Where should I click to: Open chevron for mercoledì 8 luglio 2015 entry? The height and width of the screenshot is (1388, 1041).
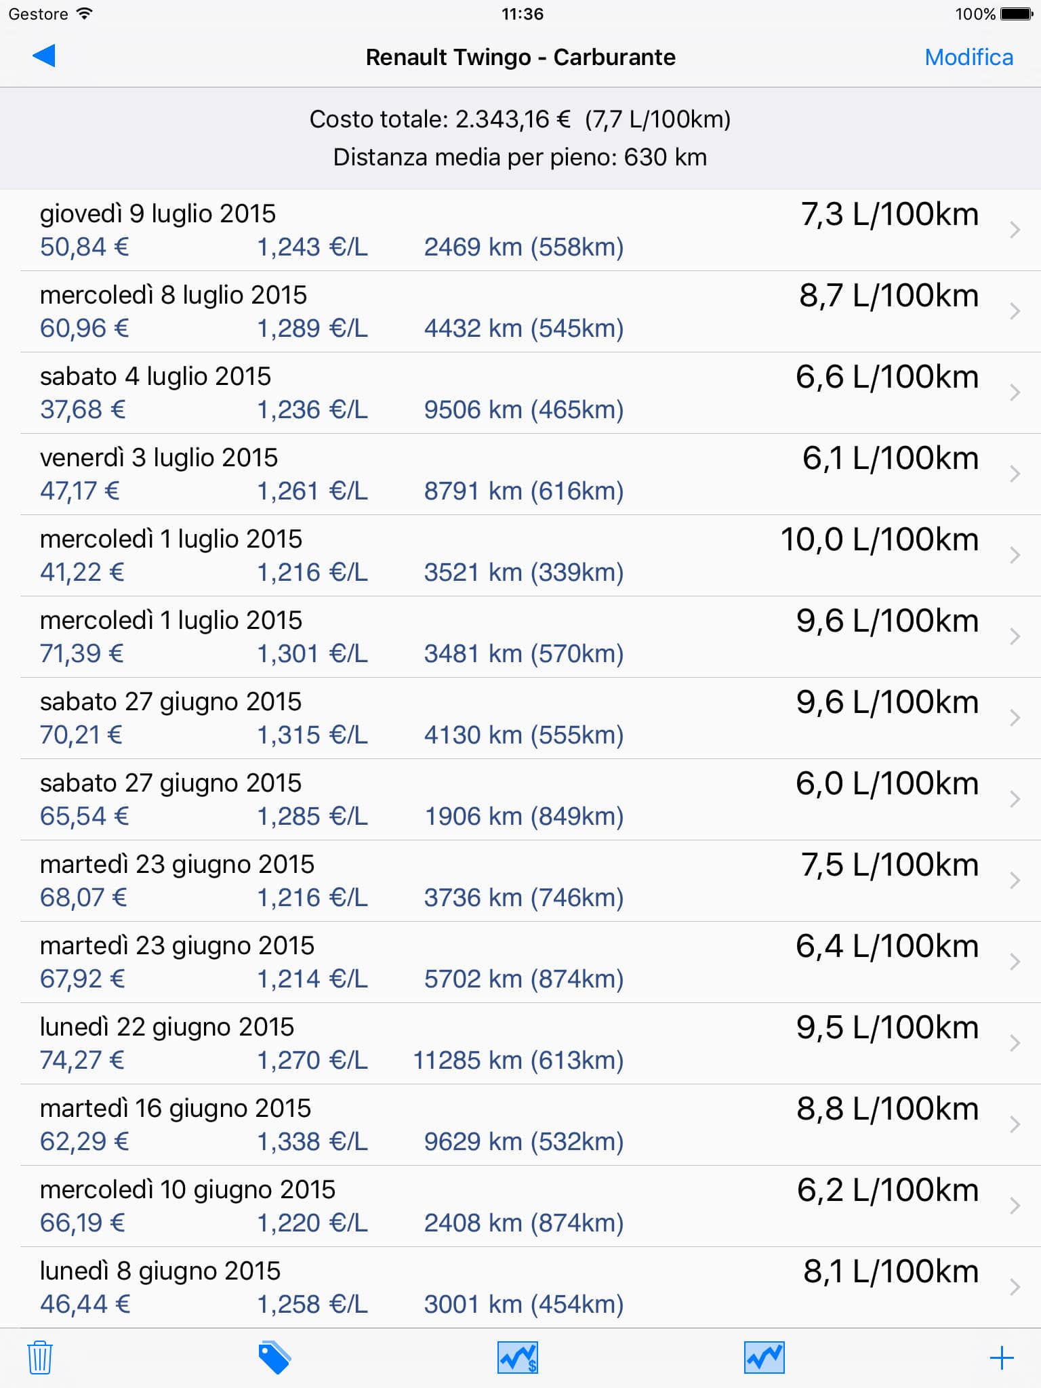point(1015,312)
